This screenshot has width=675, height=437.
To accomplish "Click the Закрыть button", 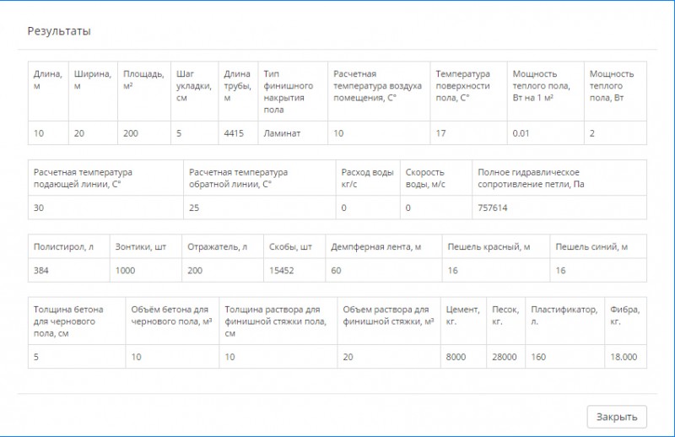I will click(x=617, y=417).
